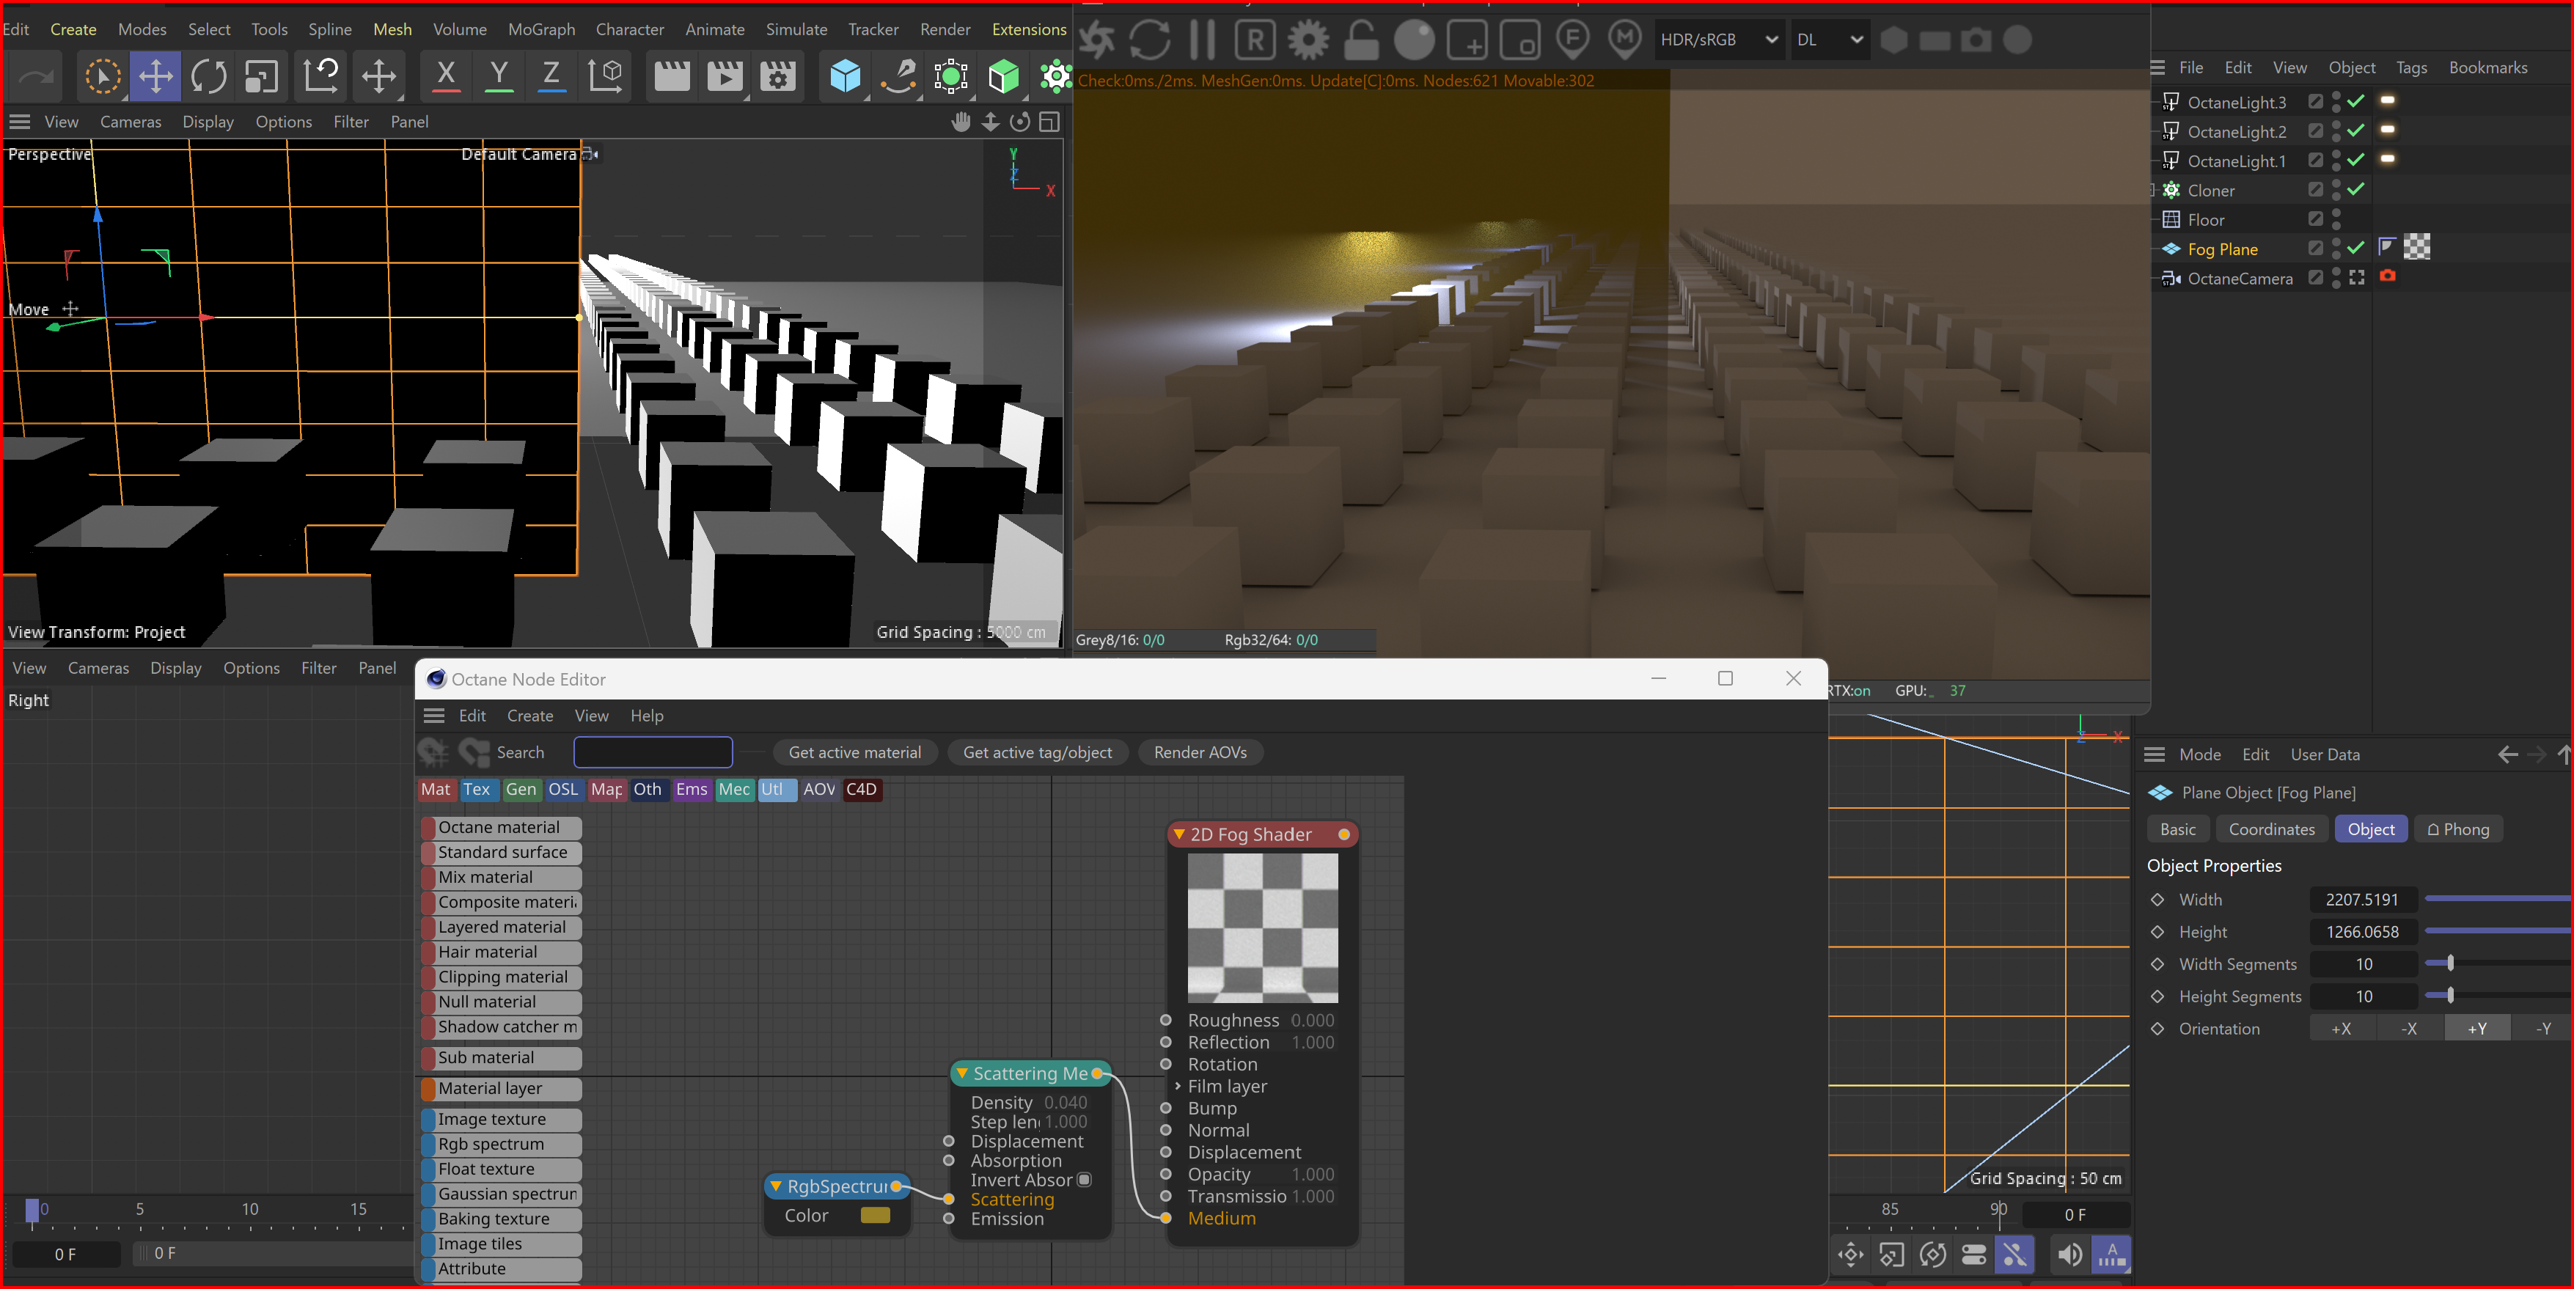Select the Rotate tool icon

(208, 76)
